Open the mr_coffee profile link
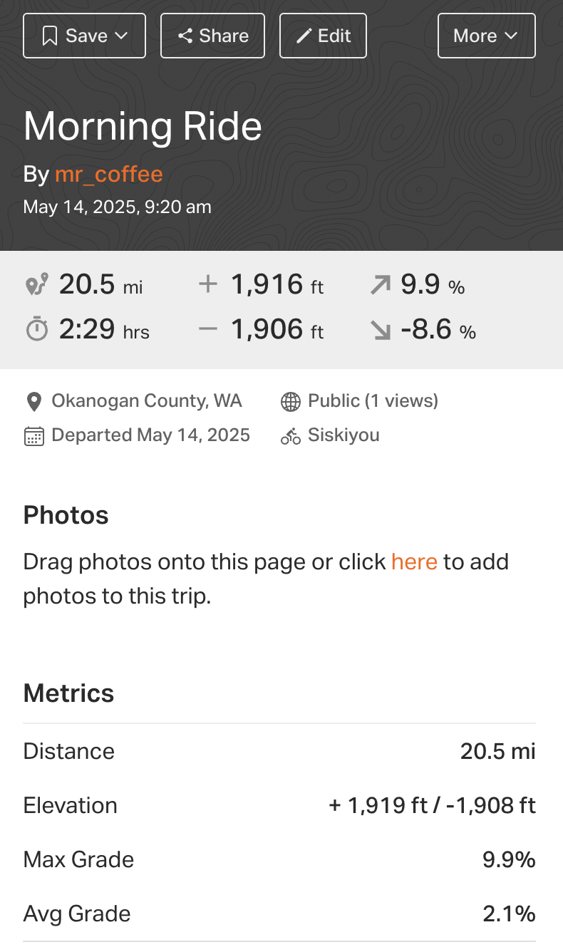The height and width of the screenshot is (952, 563). click(x=108, y=175)
